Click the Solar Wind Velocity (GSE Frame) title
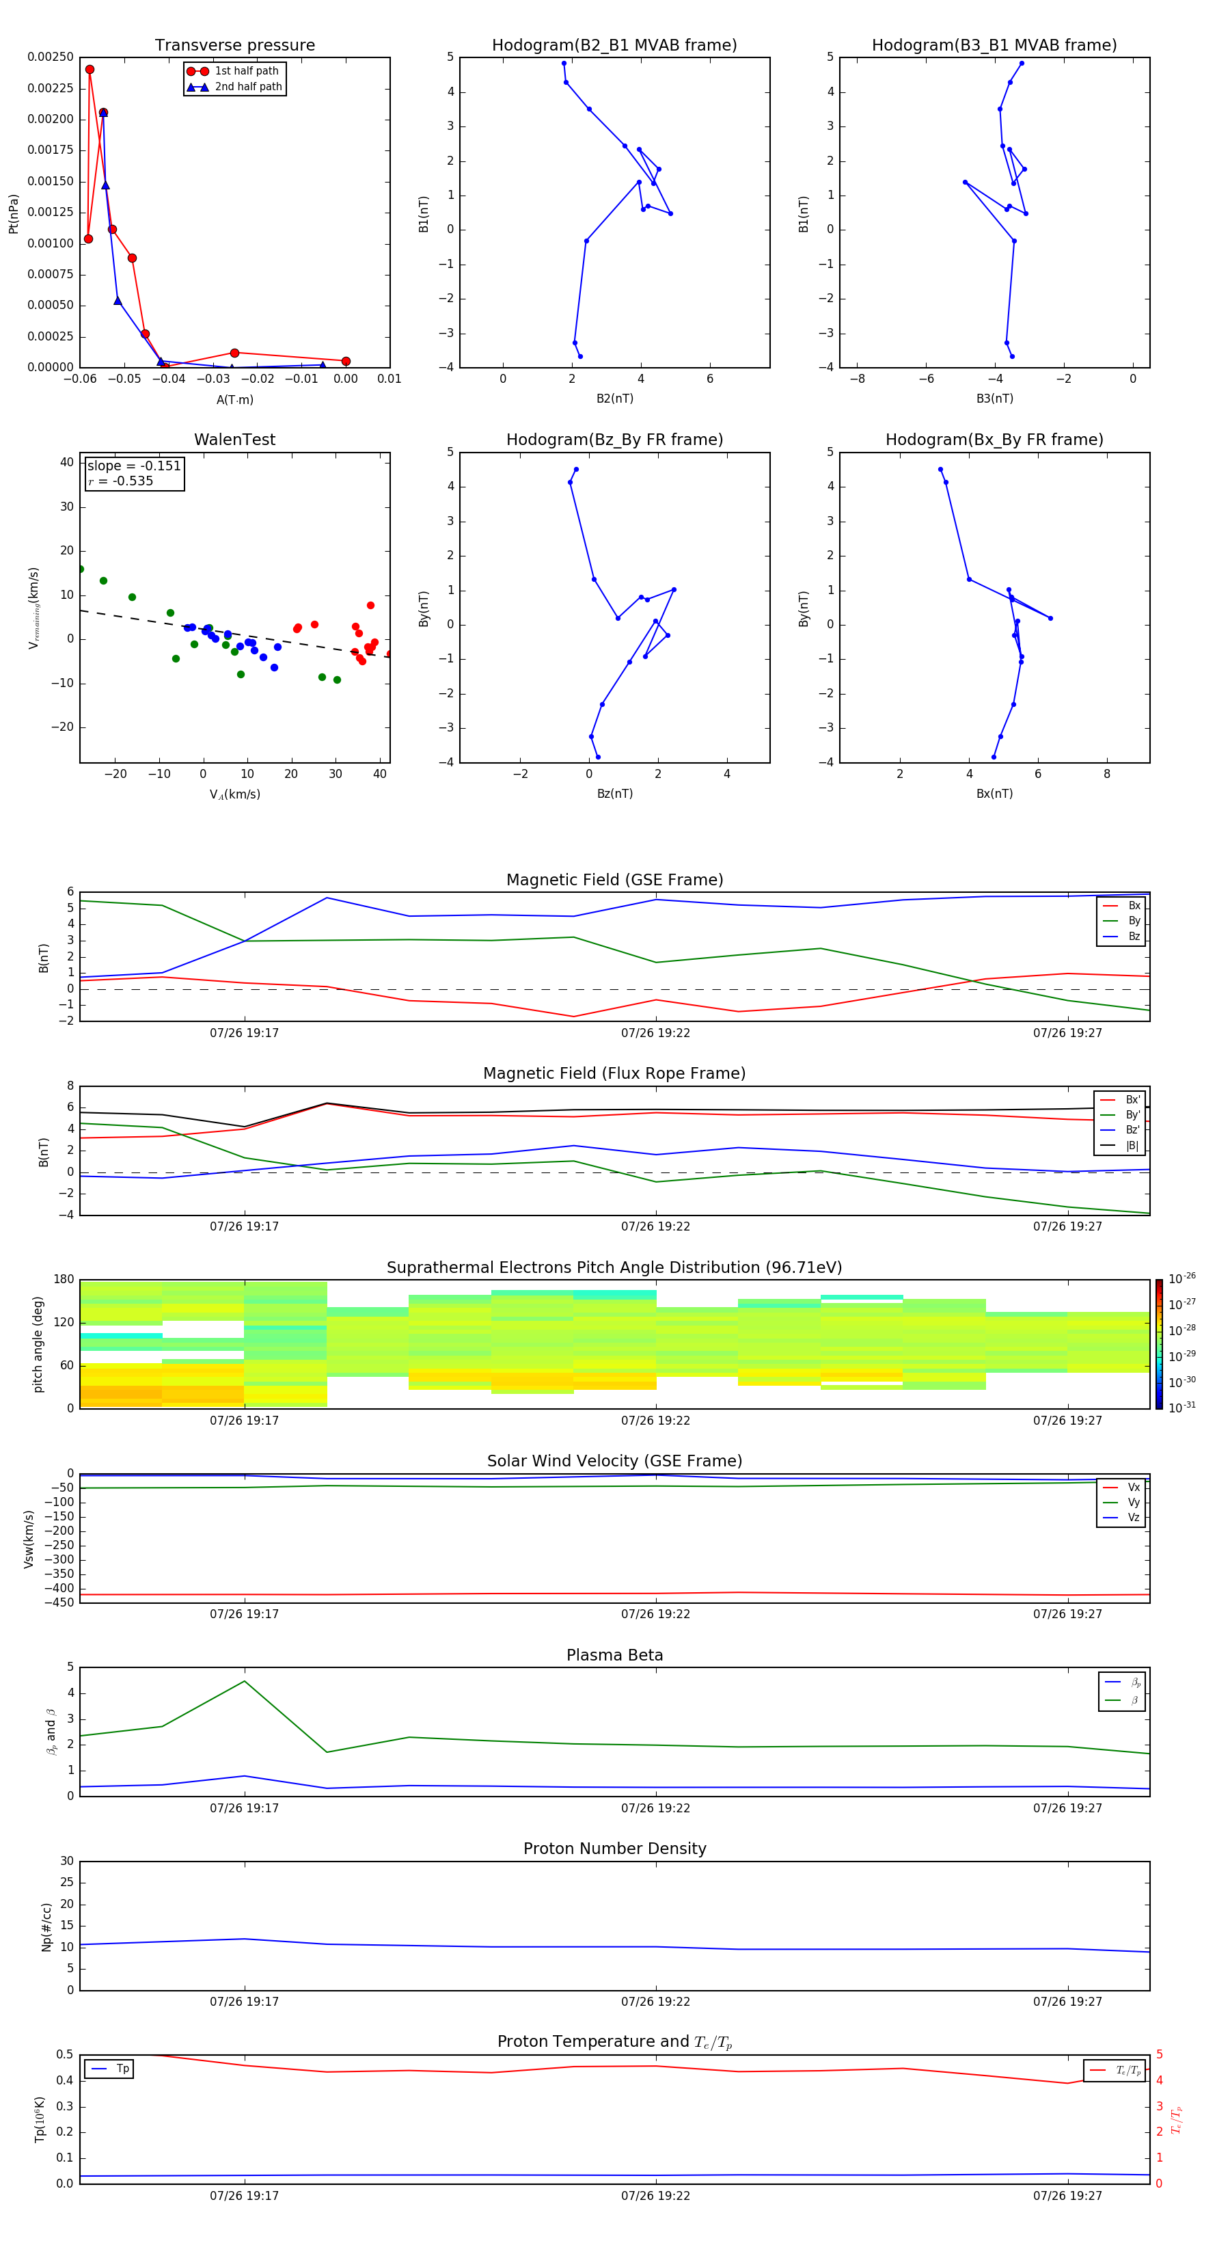 pos(614,1462)
